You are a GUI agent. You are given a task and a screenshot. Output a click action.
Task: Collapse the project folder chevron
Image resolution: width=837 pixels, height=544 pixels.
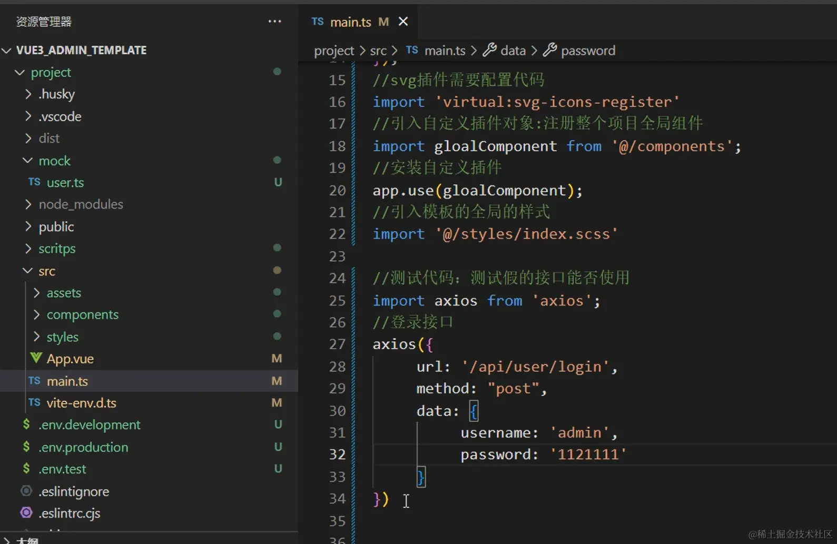(20, 72)
